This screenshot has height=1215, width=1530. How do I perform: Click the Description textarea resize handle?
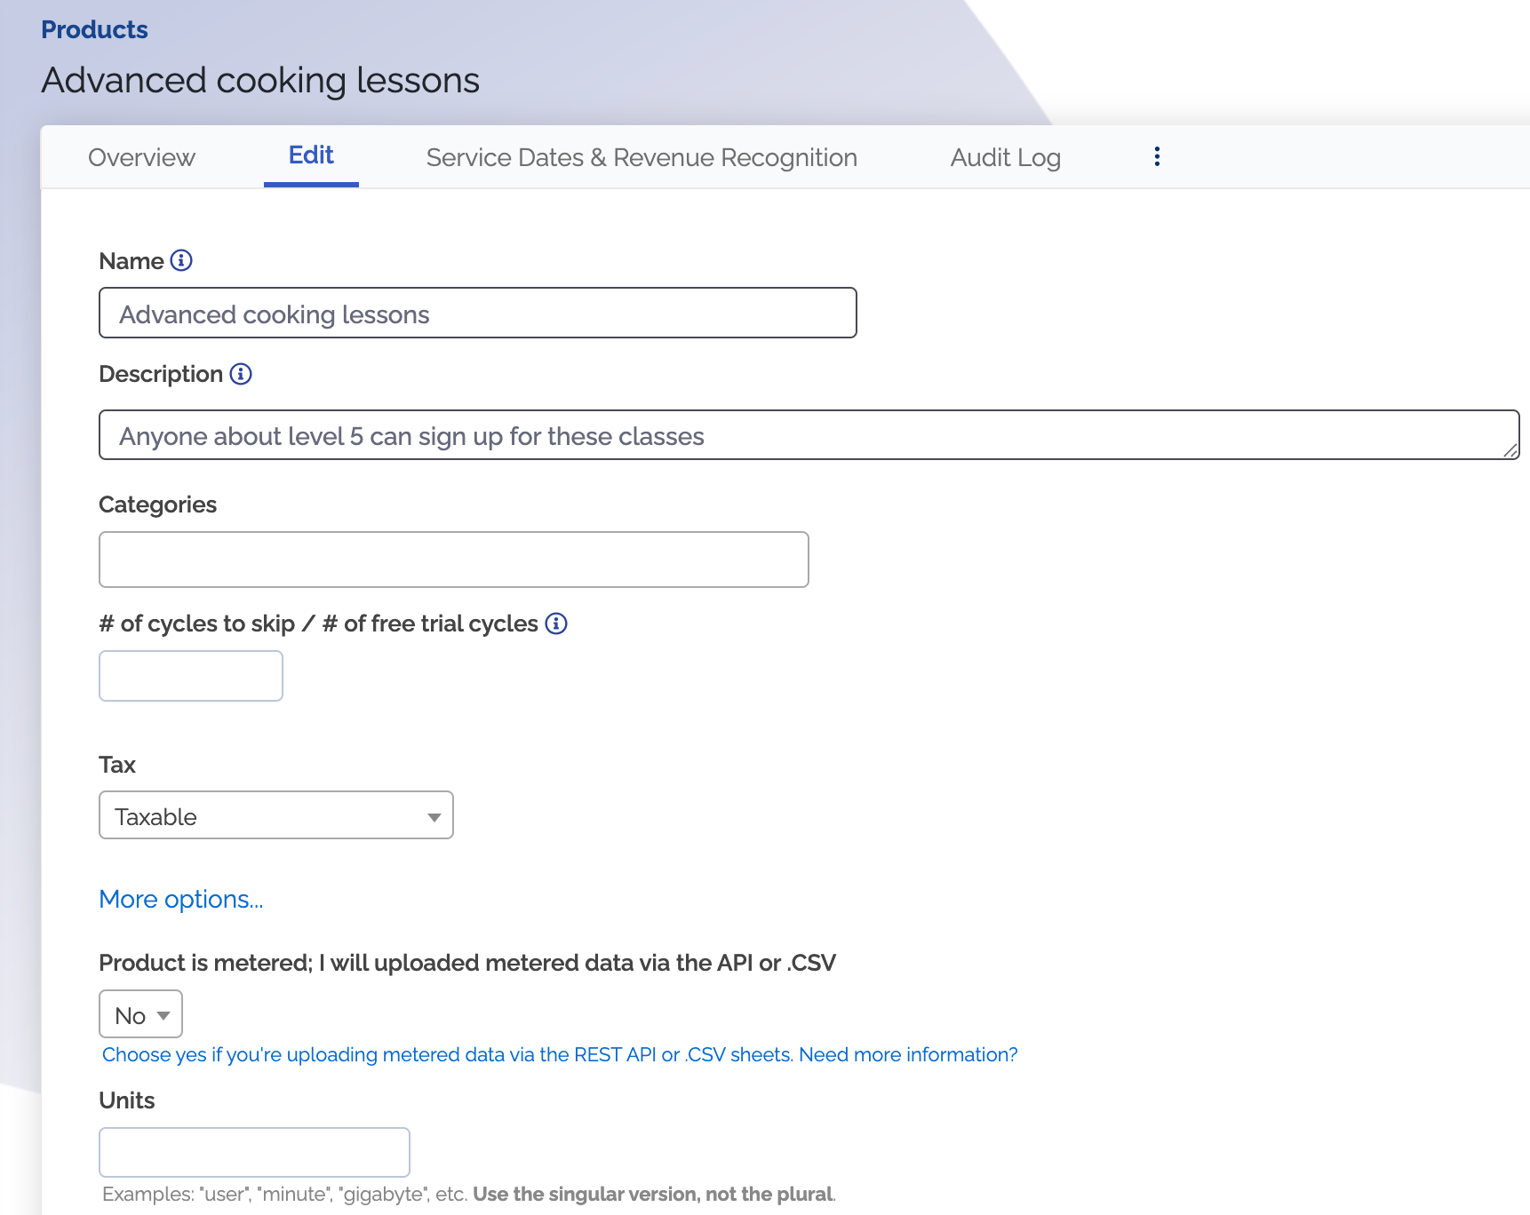(x=1510, y=450)
